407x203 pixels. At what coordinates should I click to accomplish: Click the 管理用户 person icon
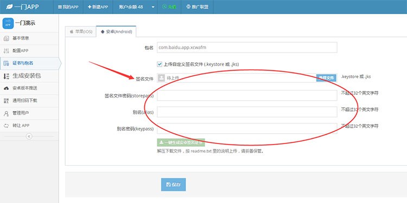6,114
